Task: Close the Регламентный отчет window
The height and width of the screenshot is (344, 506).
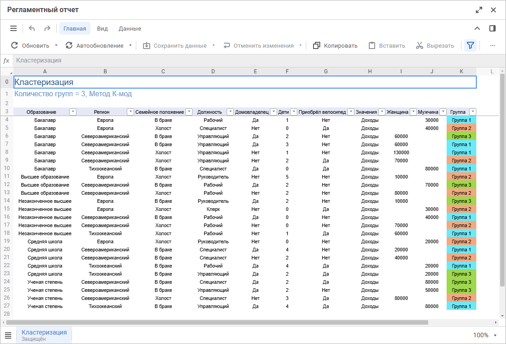Action: [x=493, y=10]
